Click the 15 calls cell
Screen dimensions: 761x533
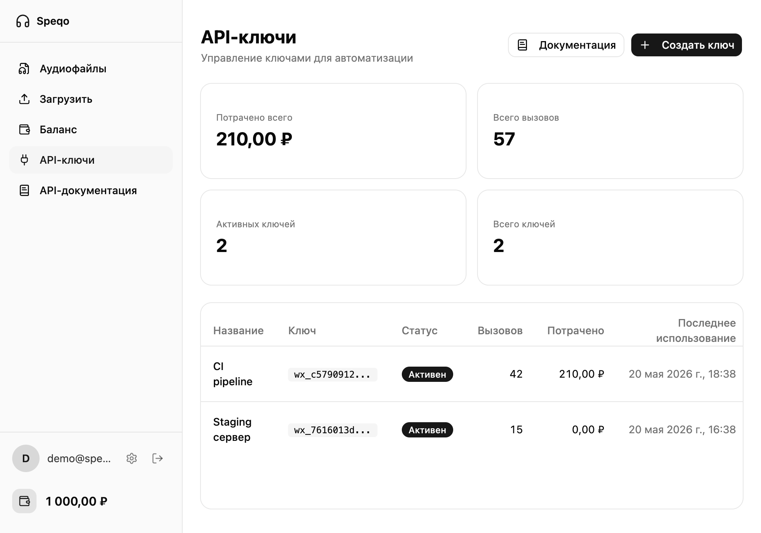(x=516, y=429)
